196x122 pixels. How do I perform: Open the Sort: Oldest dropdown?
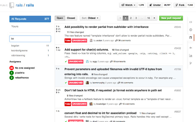[x=90, y=18]
